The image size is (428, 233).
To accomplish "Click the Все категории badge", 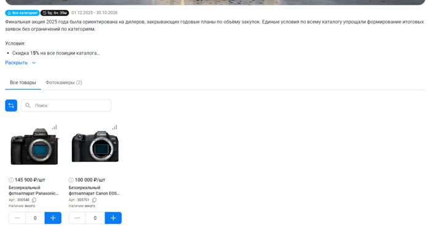I will click(22, 13).
